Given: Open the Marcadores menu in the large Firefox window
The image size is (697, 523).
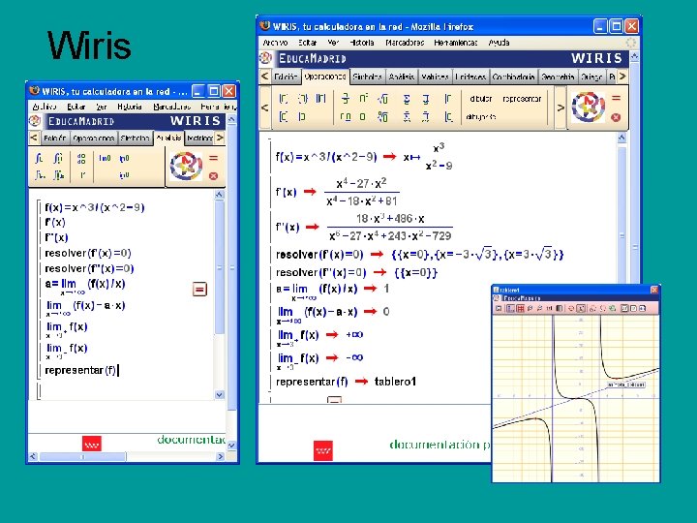Looking at the screenshot, I should [405, 43].
